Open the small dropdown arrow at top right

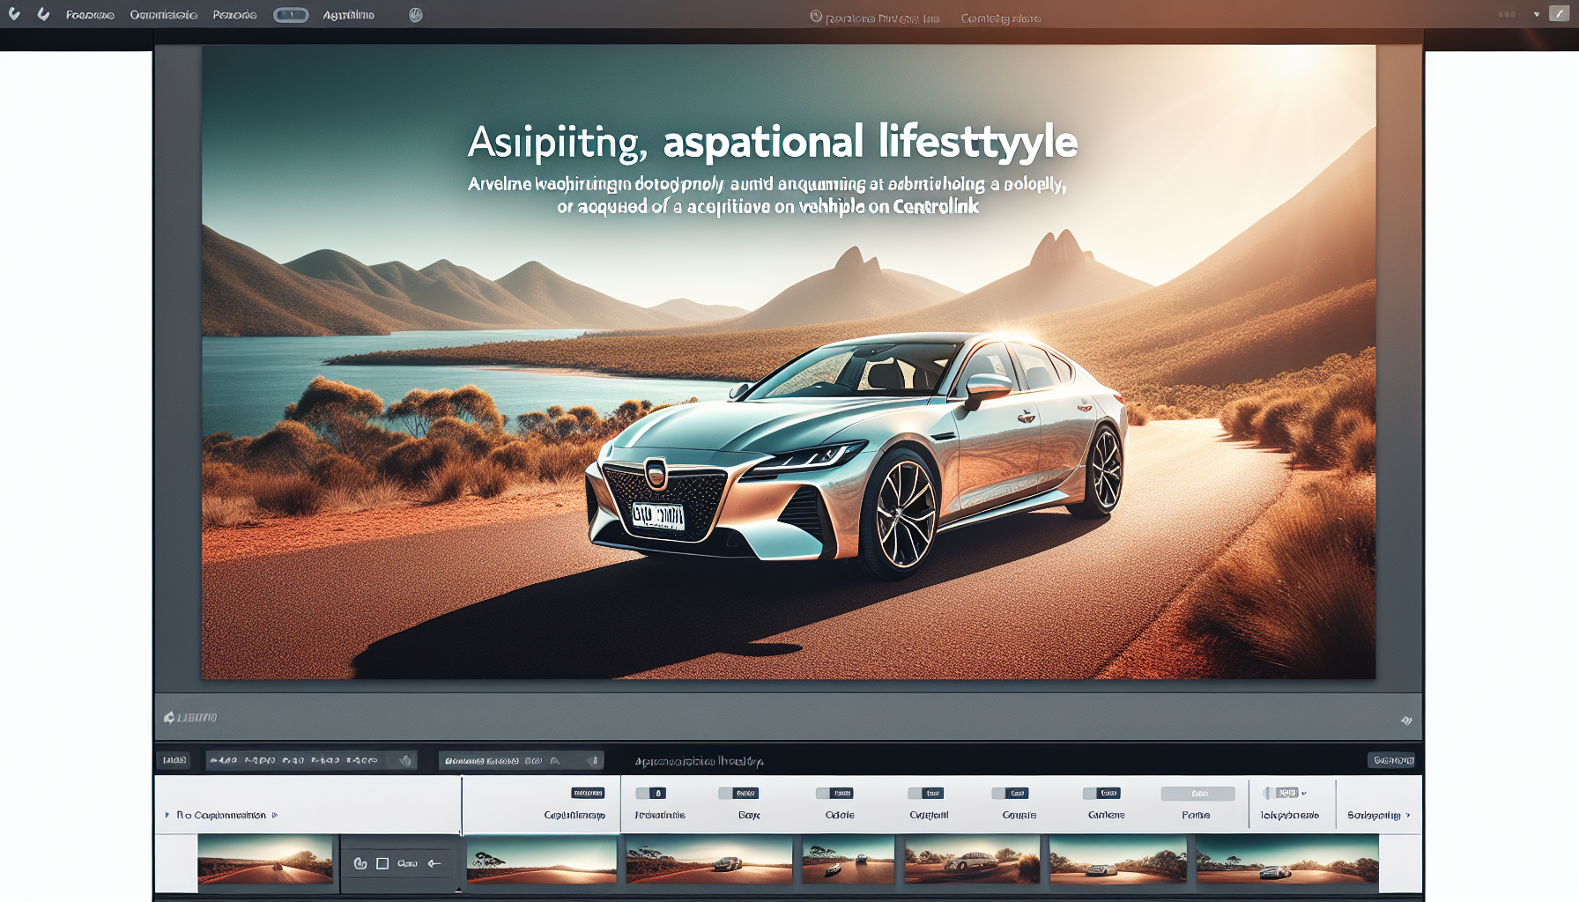click(1537, 15)
